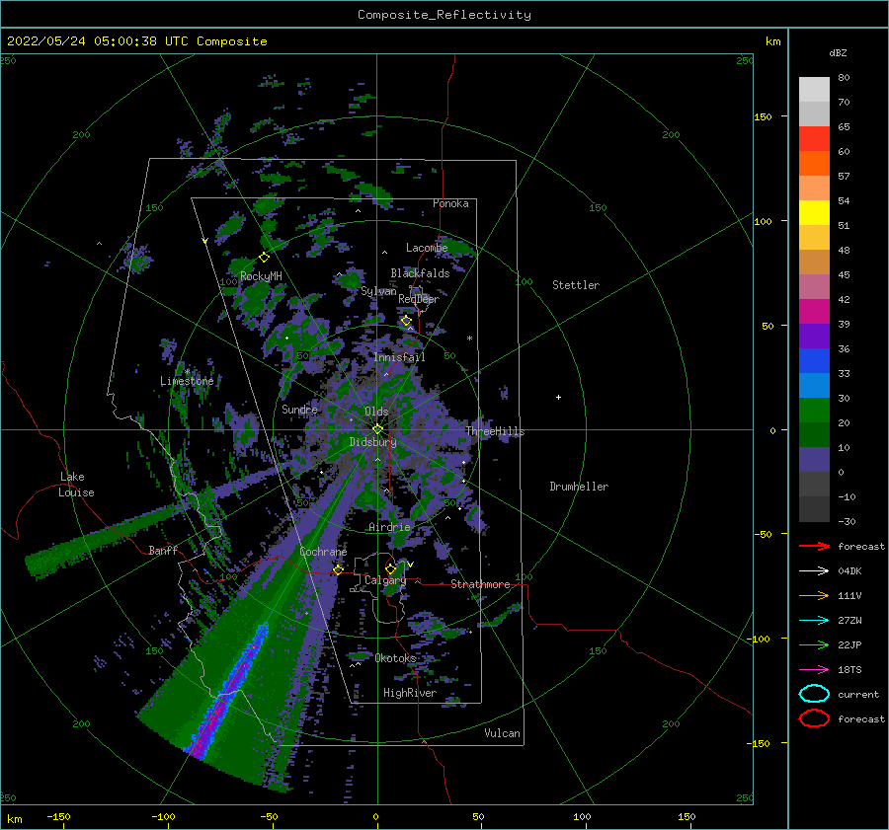The image size is (889, 830).
Task: Click the magenta 18TS arrow icon
Action: click(814, 670)
